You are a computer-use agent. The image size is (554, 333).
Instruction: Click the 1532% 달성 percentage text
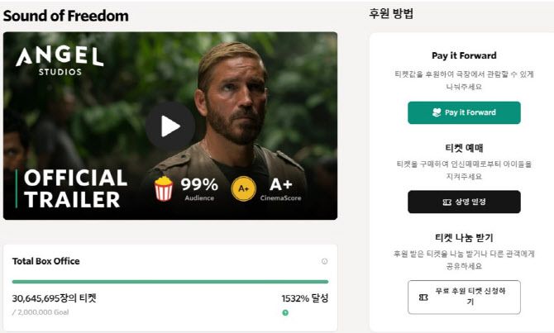pyautogui.click(x=304, y=298)
